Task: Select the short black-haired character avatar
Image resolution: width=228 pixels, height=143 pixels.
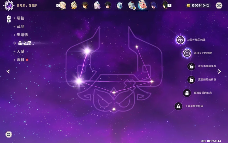Action: (108, 6)
